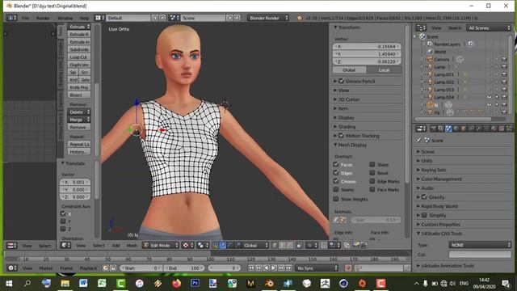Jump to the timeline start frame

(x=251, y=268)
